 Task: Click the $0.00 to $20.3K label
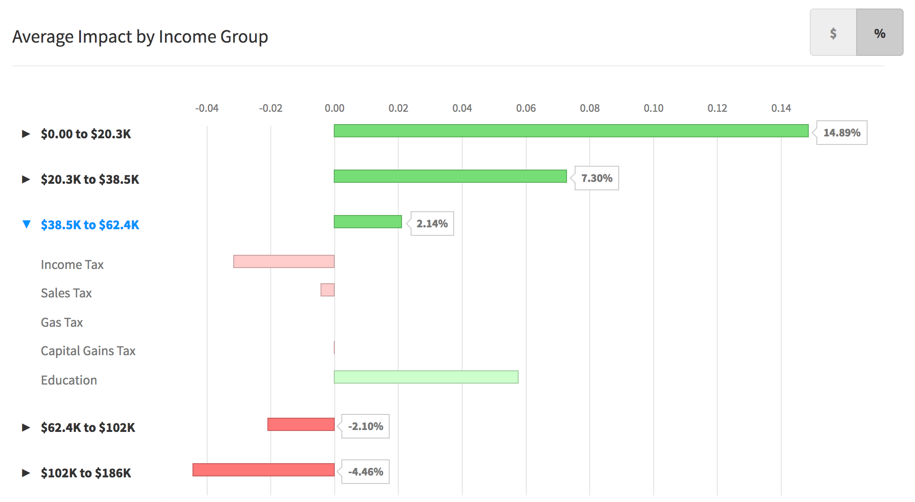86,134
